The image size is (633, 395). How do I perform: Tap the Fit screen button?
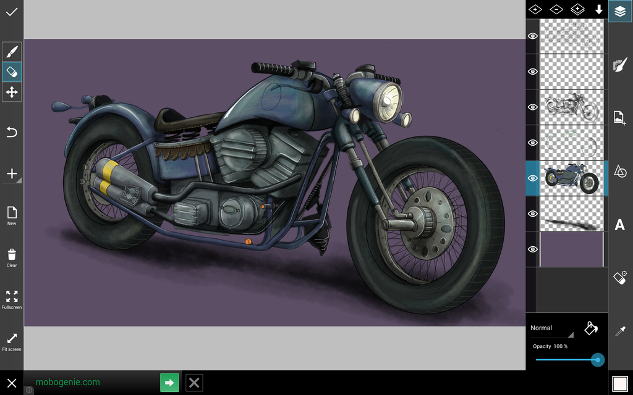click(12, 342)
